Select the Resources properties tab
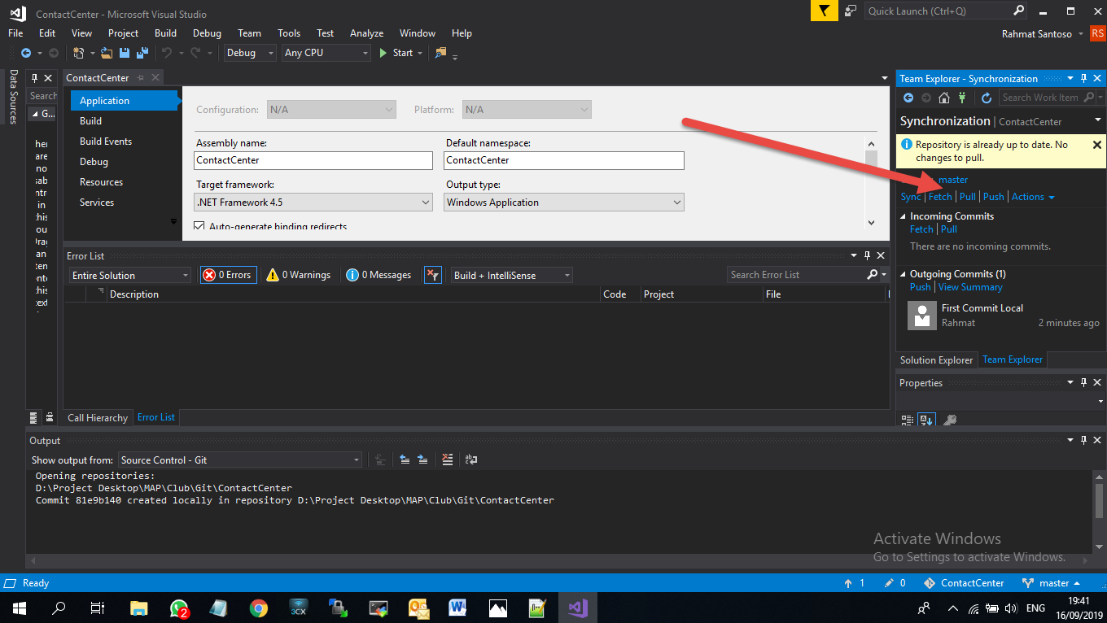The width and height of the screenshot is (1107, 623). 101,182
